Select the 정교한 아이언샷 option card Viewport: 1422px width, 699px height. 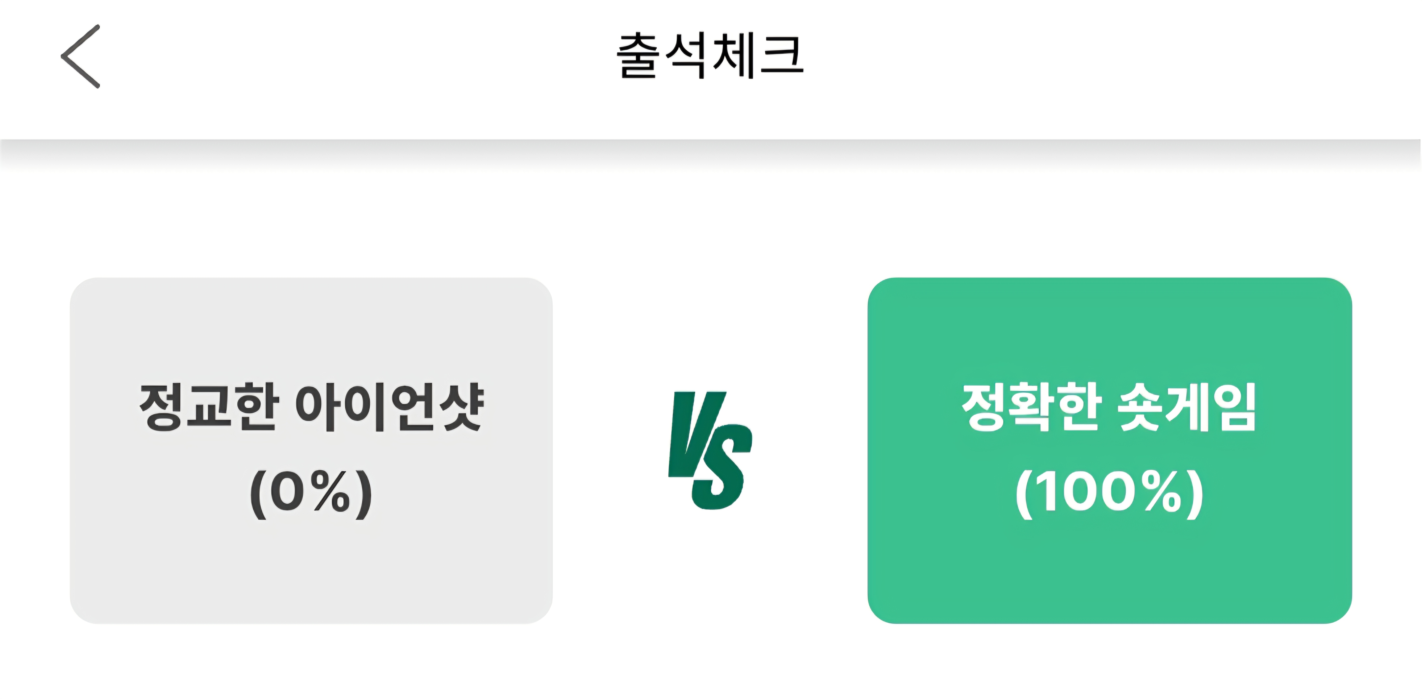pyautogui.click(x=311, y=450)
